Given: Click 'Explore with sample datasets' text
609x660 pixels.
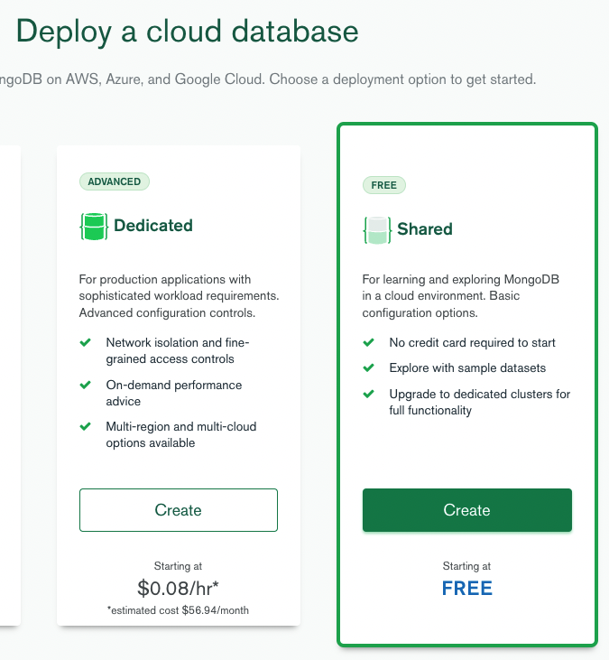Looking at the screenshot, I should click(467, 367).
